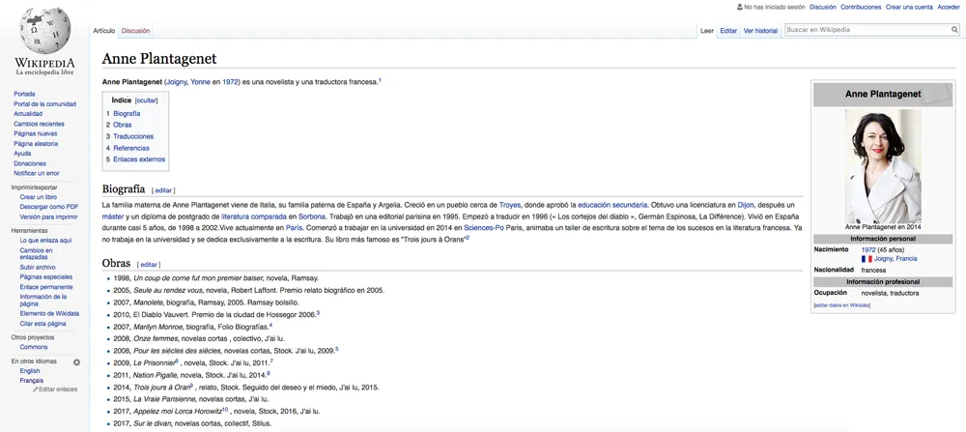The height and width of the screenshot is (432, 966).
Task: Open the Troyes link in biography
Action: point(509,205)
